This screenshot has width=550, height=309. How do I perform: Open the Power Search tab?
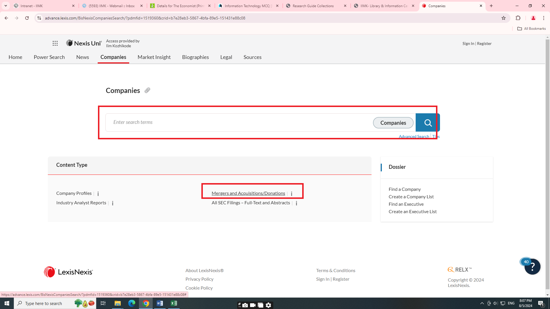[49, 57]
